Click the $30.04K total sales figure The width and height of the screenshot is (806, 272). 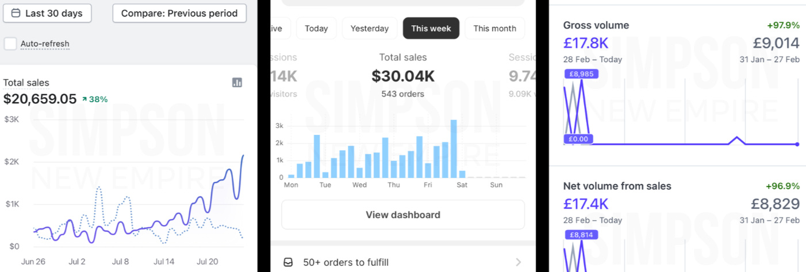(x=403, y=76)
